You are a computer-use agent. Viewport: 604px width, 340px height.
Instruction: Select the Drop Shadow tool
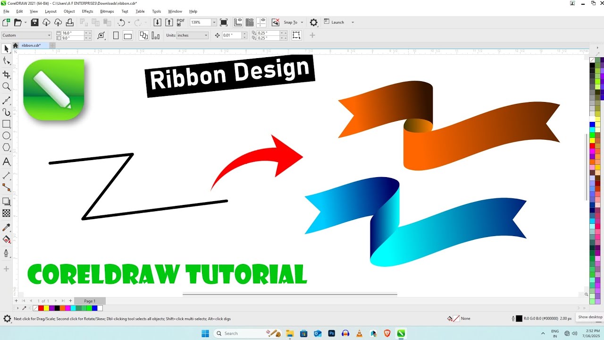click(x=6, y=202)
